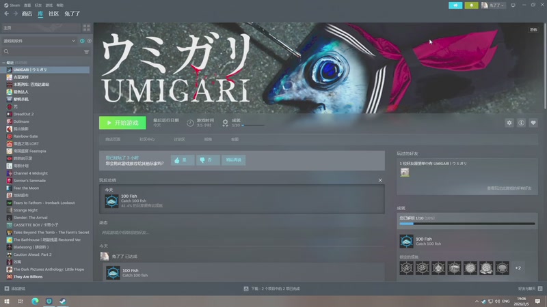Click the first locked achievement icon
The width and height of the screenshot is (547, 307).
tap(406, 268)
